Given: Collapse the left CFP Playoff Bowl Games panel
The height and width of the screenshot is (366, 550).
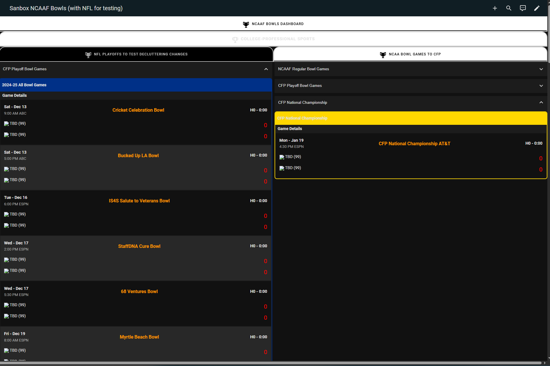Looking at the screenshot, I should click(x=266, y=69).
